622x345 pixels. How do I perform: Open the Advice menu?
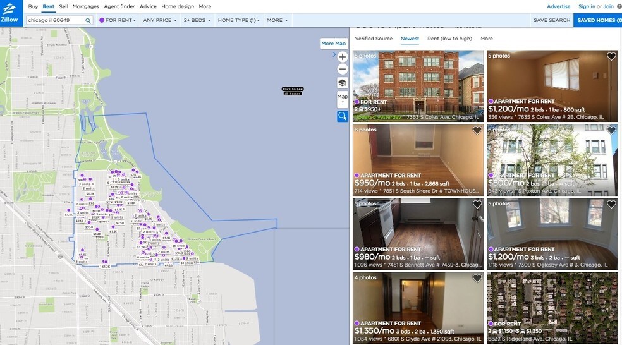point(148,6)
